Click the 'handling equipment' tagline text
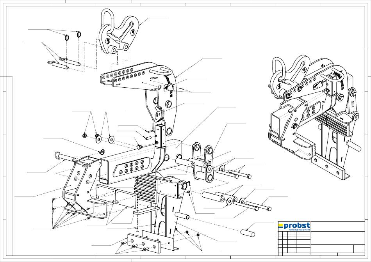This screenshot has width=371, height=262. (x=299, y=230)
